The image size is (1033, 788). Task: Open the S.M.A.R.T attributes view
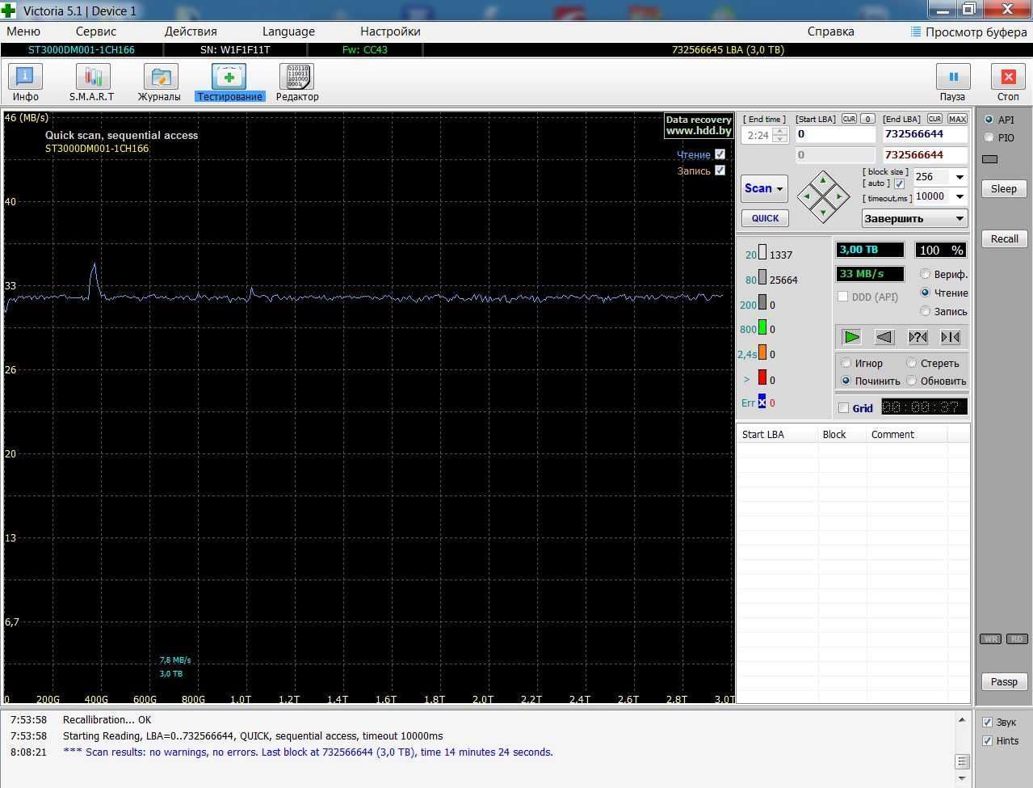pyautogui.click(x=91, y=82)
